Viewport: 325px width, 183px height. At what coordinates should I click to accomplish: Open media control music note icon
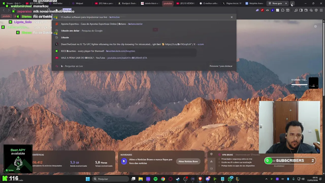coord(296,10)
